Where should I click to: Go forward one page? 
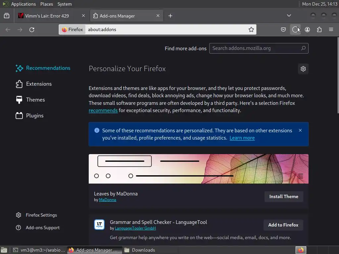click(x=20, y=29)
